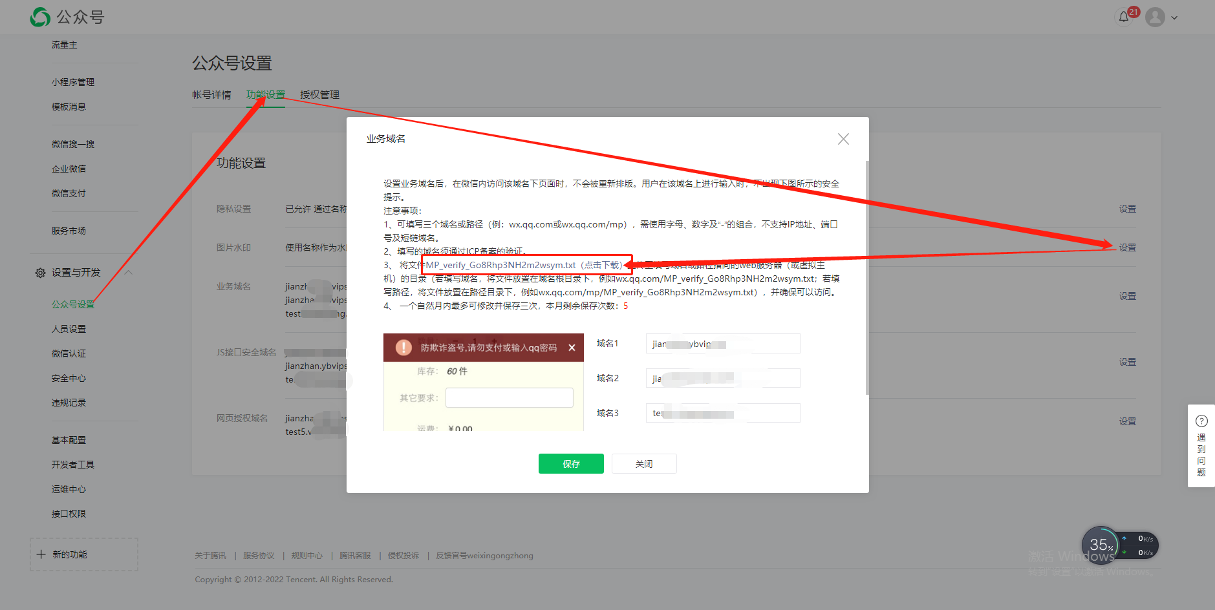The width and height of the screenshot is (1215, 610).
Task: Open the notification bell icon
Action: point(1124,17)
